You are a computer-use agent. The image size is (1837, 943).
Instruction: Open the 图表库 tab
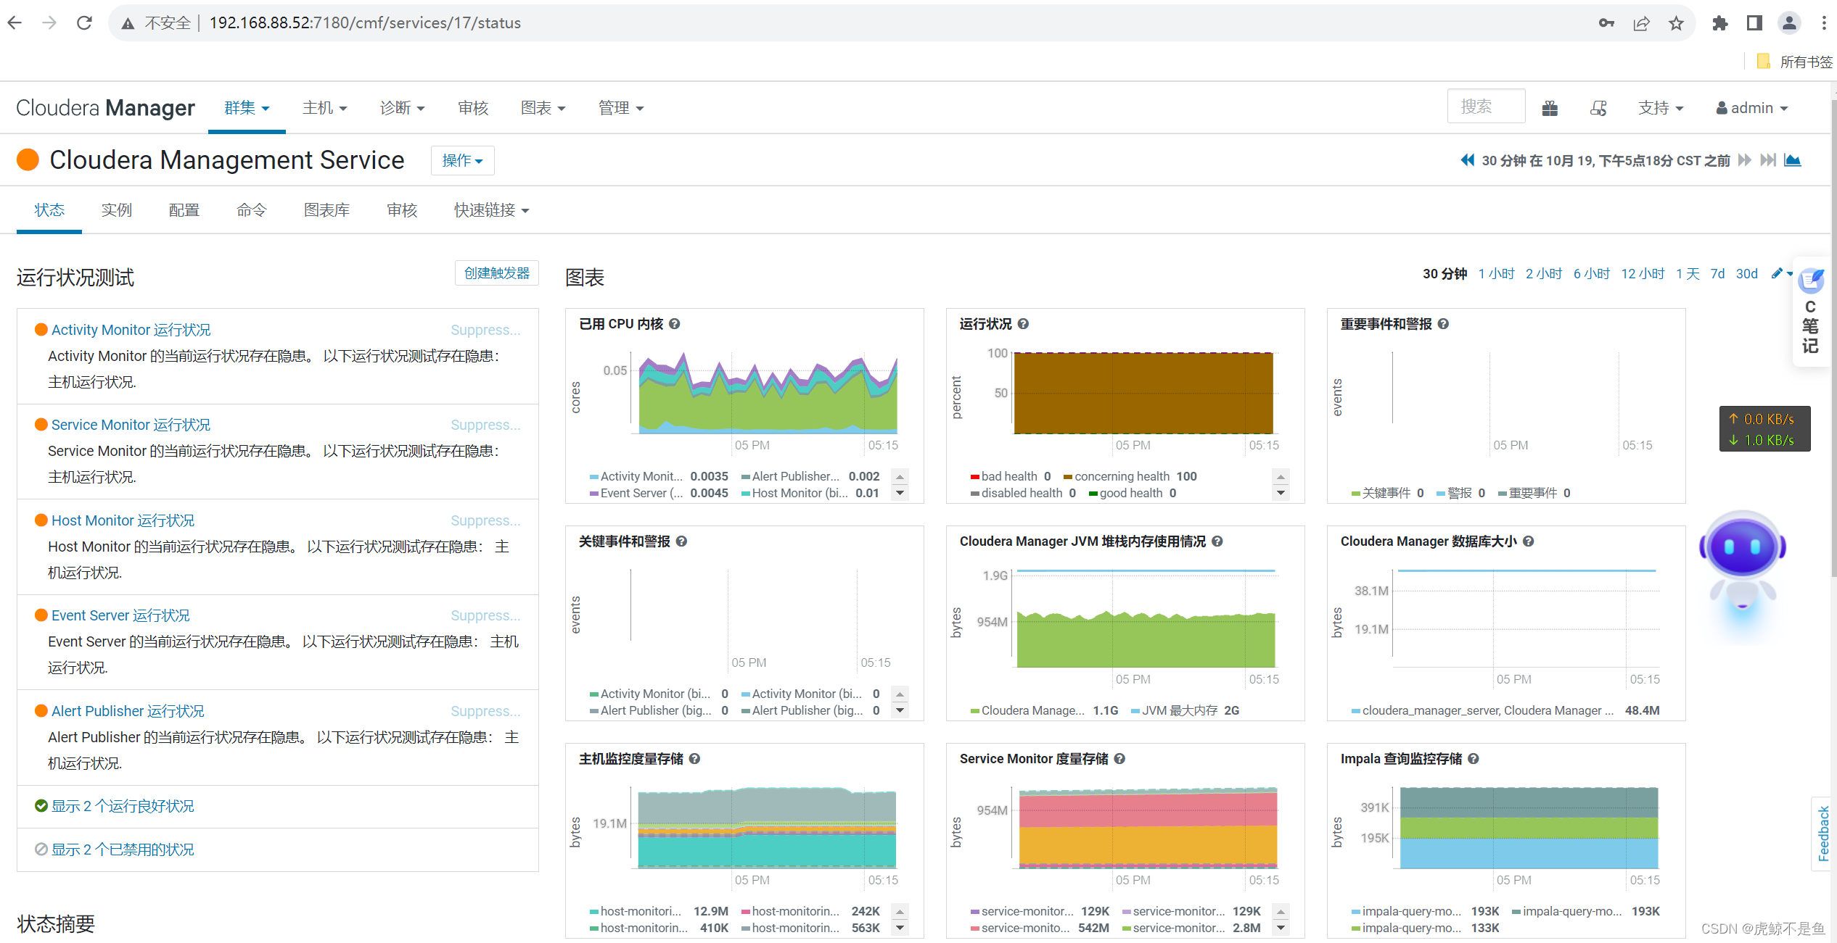326,210
